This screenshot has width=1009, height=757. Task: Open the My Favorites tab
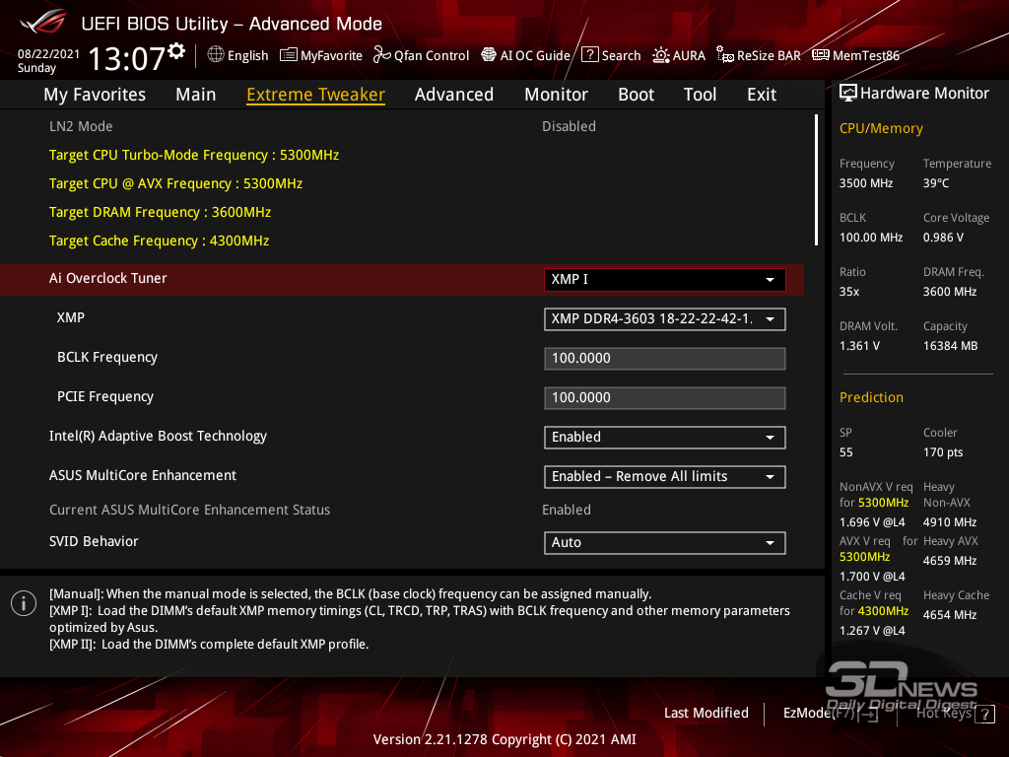95,95
